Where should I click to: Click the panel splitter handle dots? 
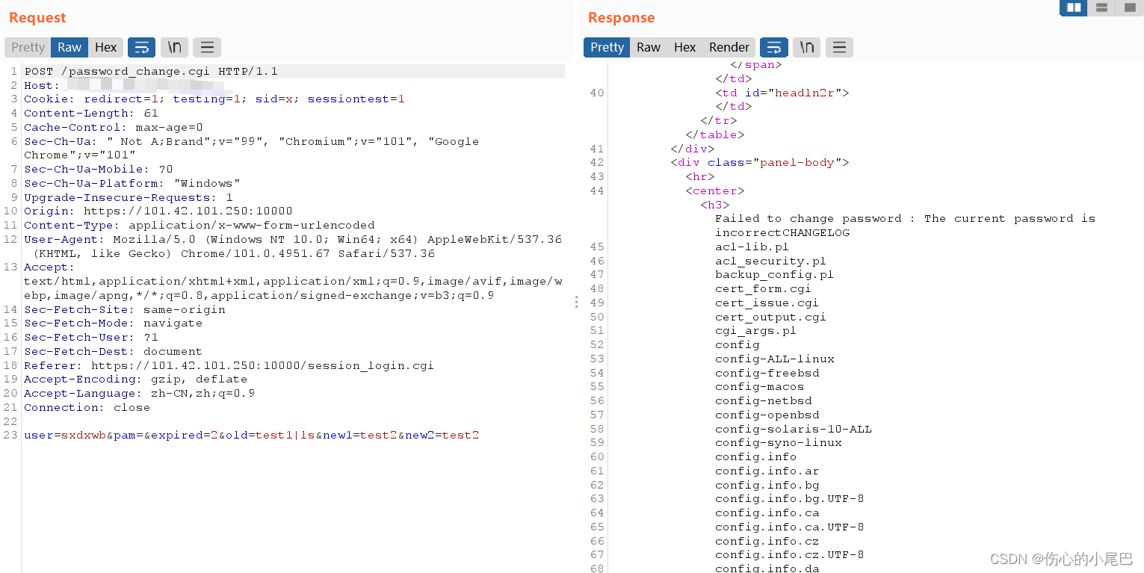pos(575,302)
